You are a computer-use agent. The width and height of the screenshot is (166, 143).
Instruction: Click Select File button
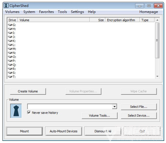point(139,107)
